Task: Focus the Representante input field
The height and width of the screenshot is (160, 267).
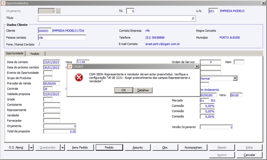Action: 52,110
